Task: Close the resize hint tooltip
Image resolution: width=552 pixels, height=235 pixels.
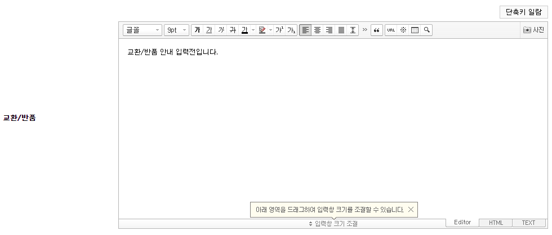Action: tap(411, 210)
